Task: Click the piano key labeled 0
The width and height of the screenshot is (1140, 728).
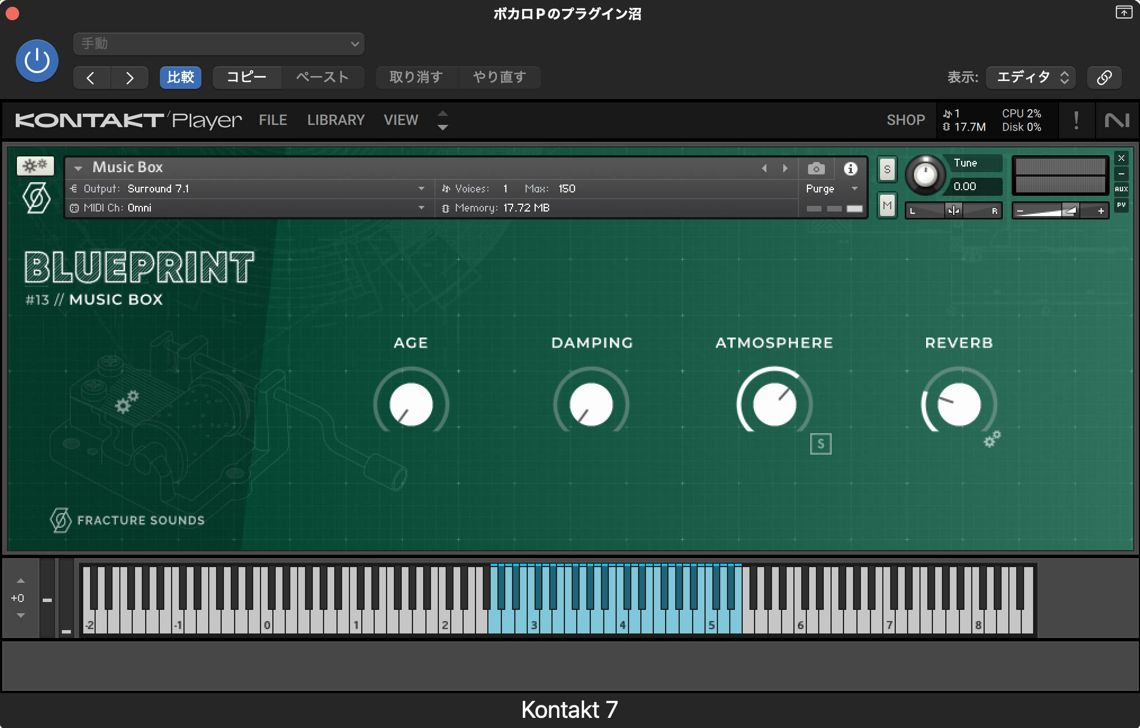Action: coord(267,624)
